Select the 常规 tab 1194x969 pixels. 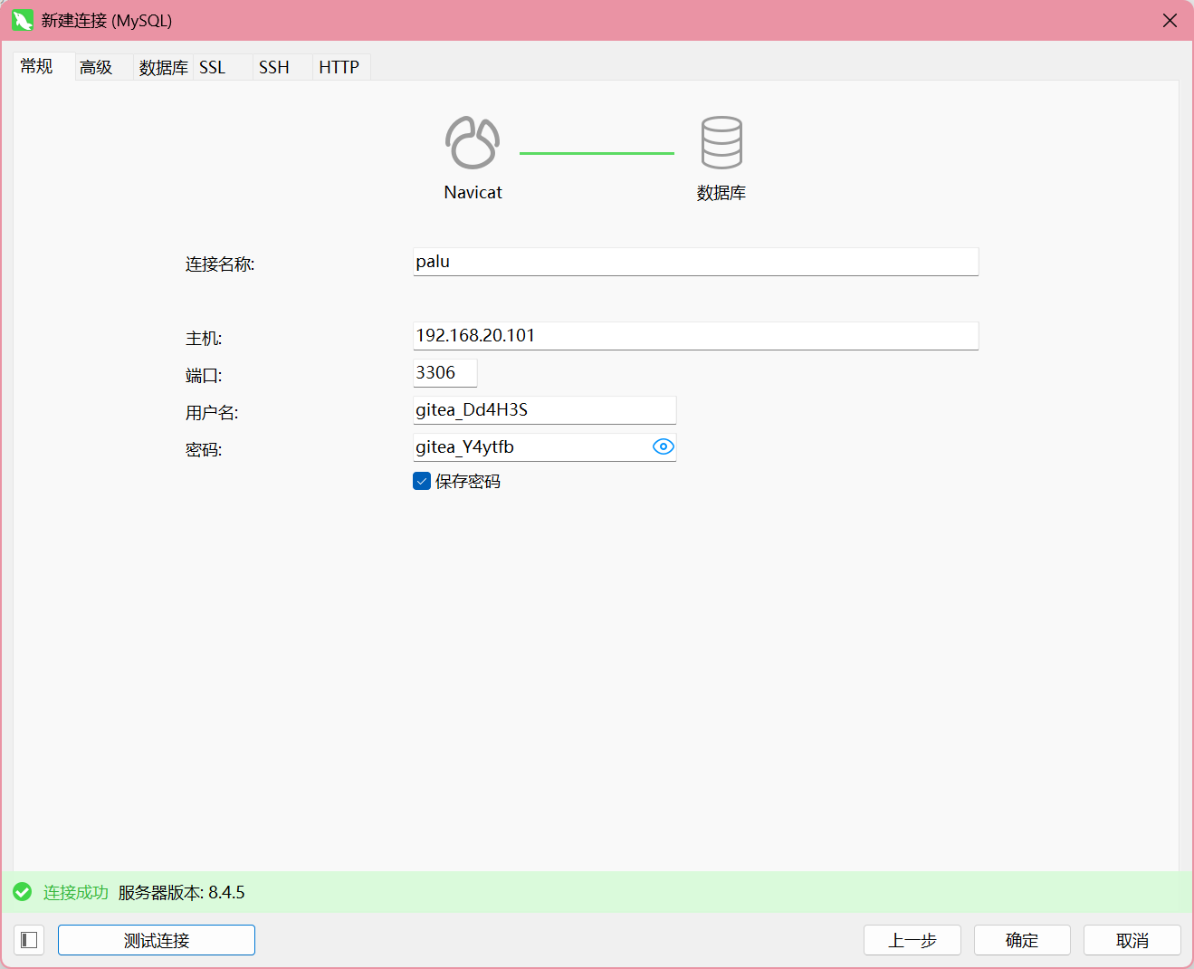[x=37, y=66]
